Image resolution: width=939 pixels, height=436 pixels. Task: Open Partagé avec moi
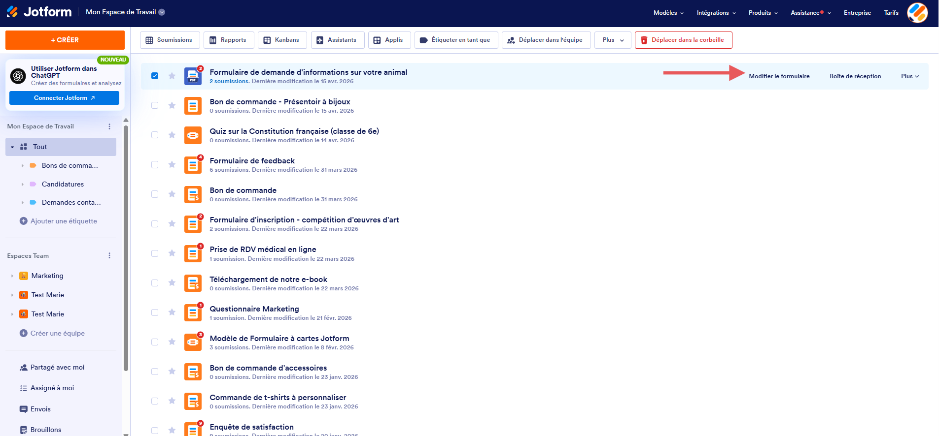pos(52,367)
